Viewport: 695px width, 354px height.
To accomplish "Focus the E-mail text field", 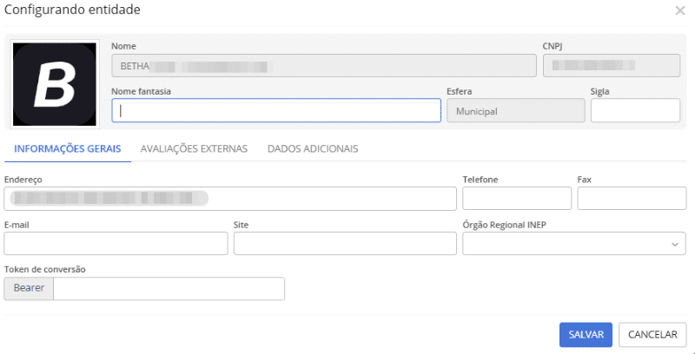I will tap(116, 243).
